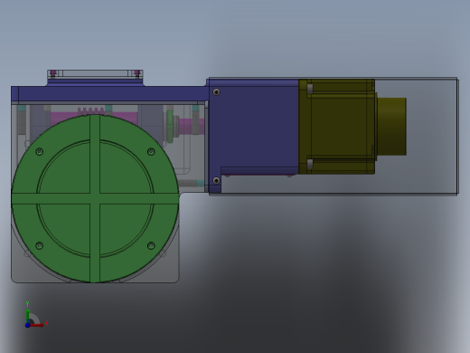Select the blue top plate of the housing
470x353 pixels.
click(x=110, y=93)
